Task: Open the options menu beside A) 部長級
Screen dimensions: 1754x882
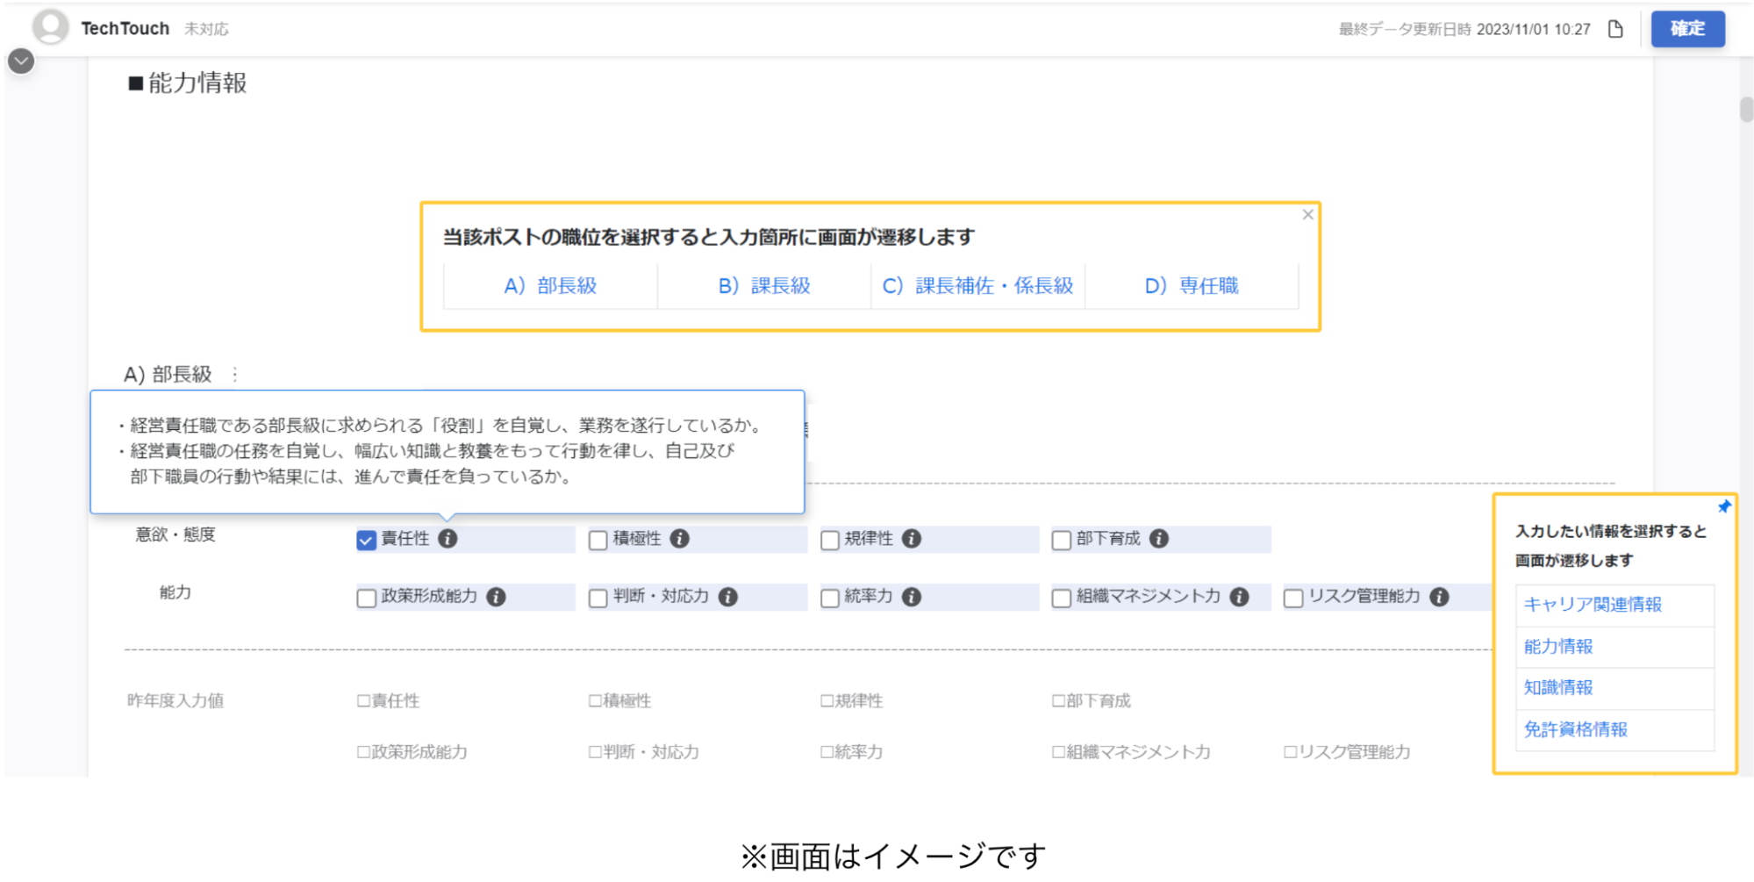Action: point(234,375)
